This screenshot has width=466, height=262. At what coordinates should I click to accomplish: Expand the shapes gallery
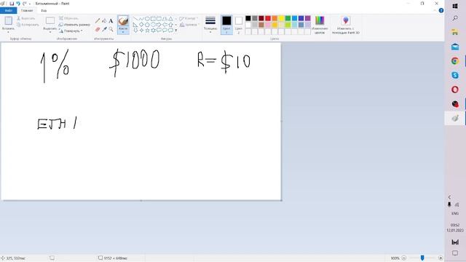click(x=176, y=31)
